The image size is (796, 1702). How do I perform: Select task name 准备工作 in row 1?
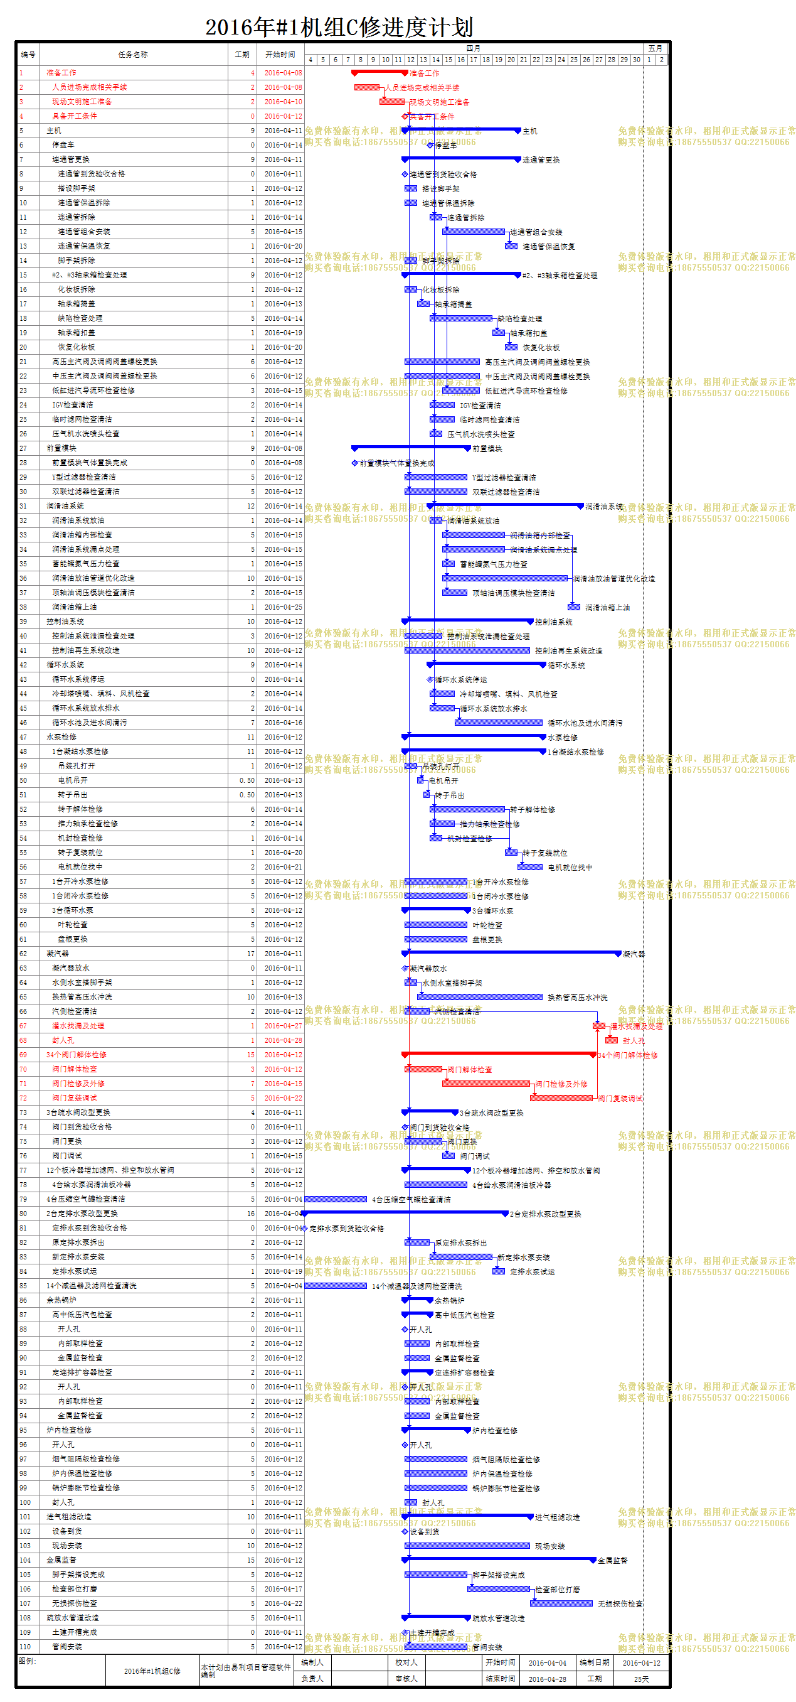(x=61, y=73)
